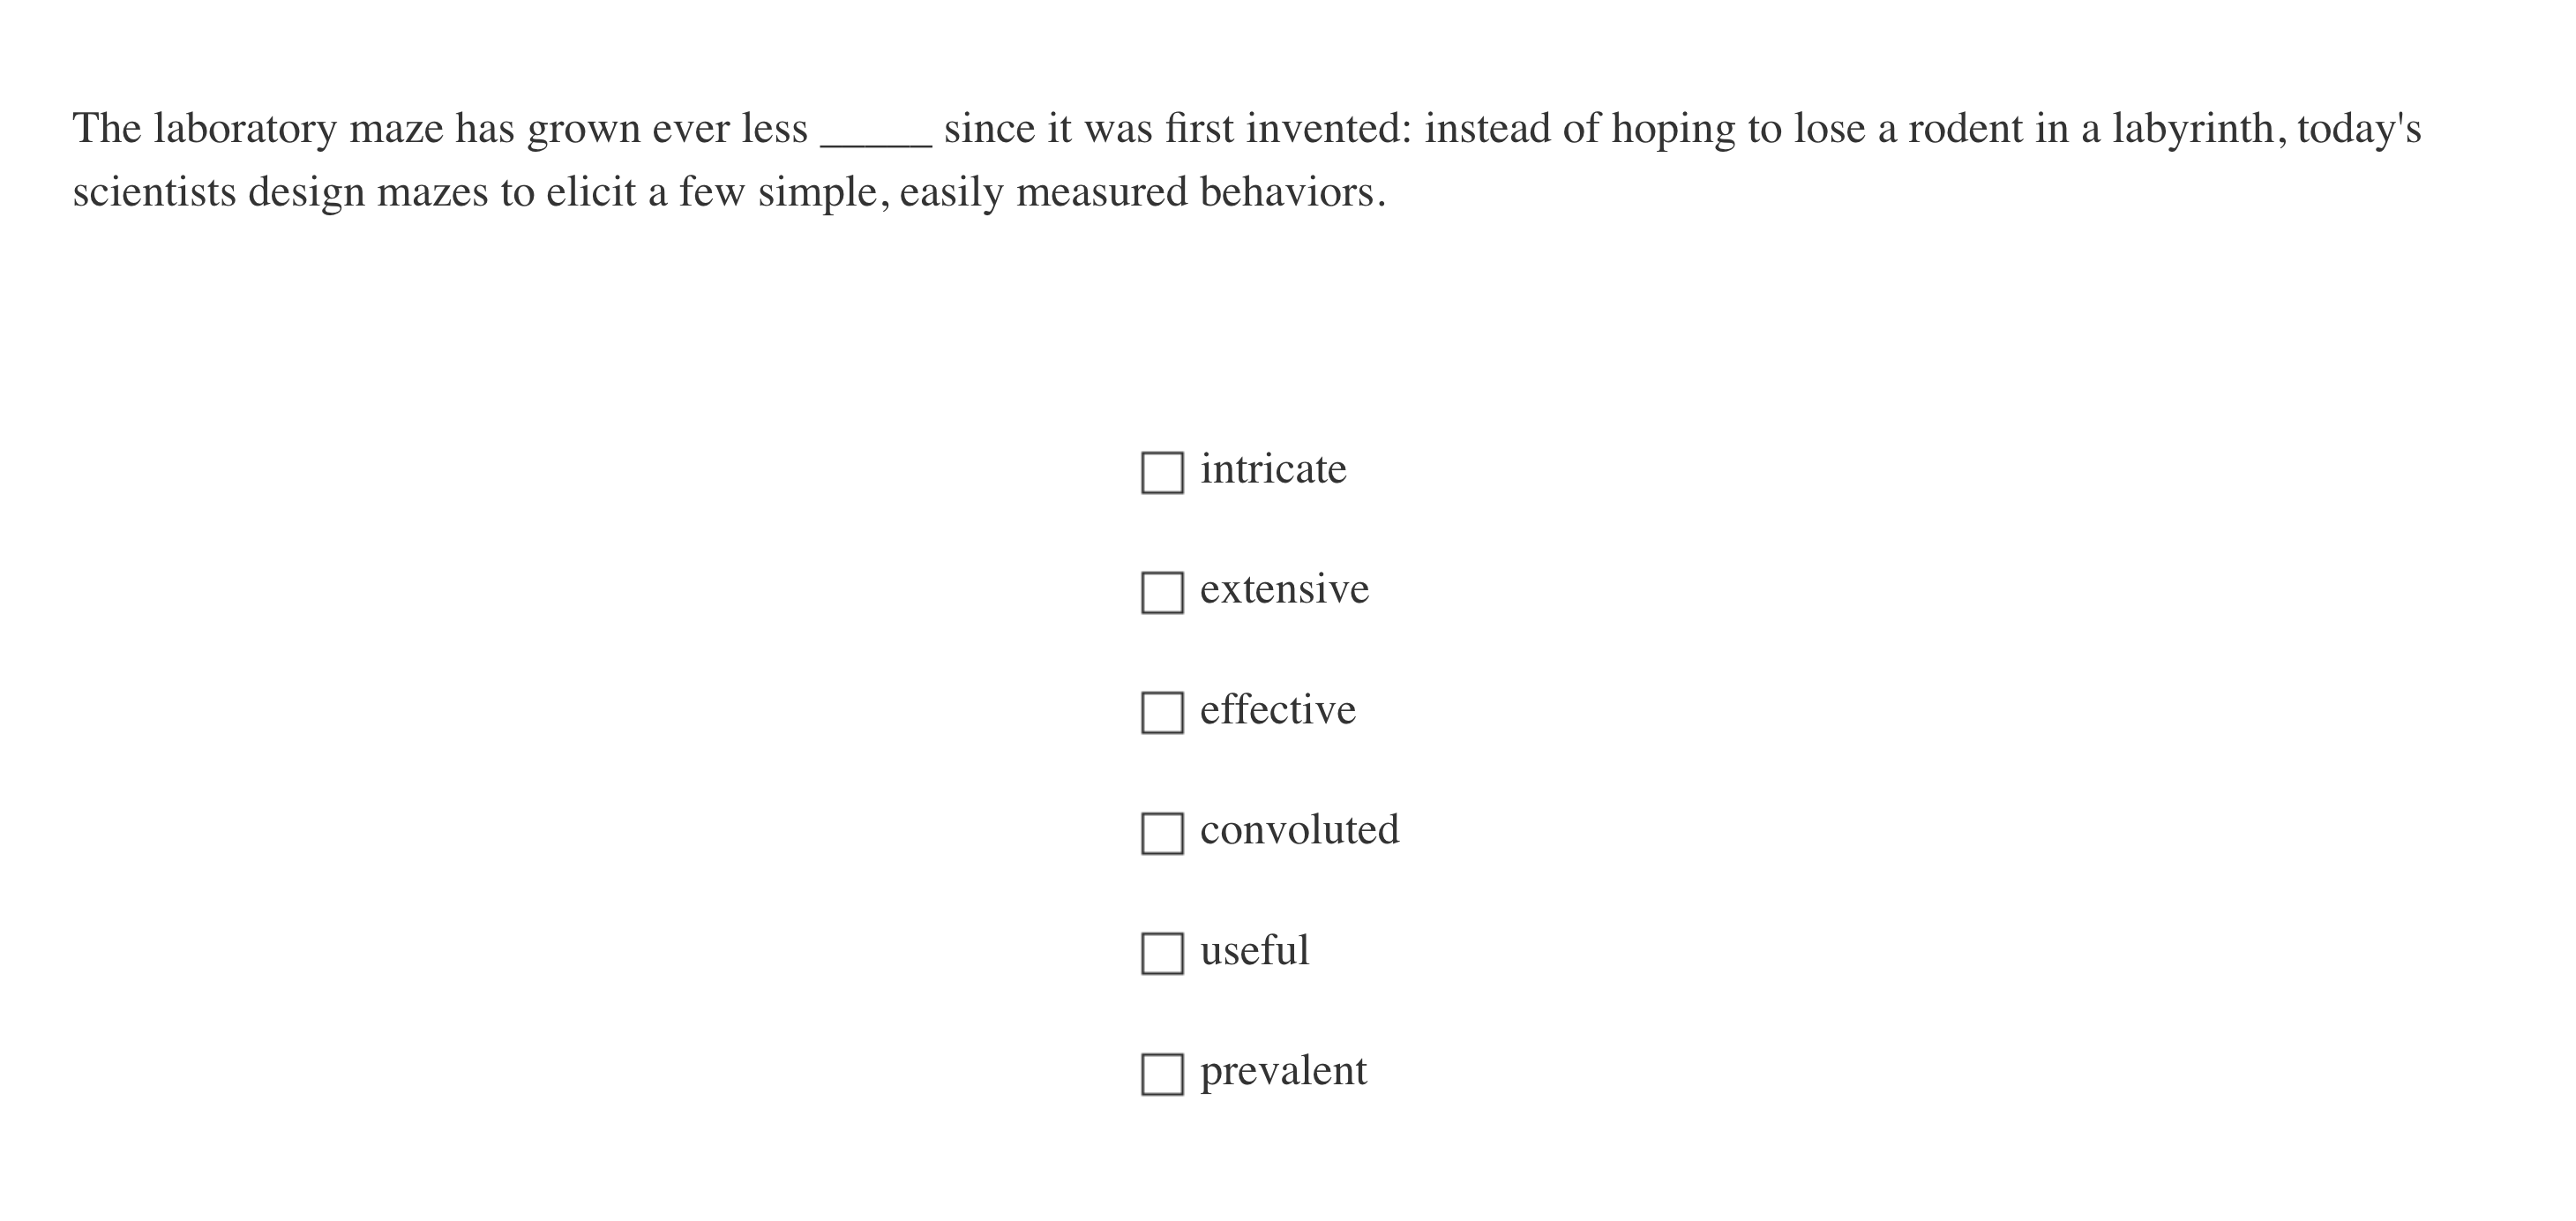
Task: Uncheck the convoluted answer checkbox
Action: [x=1163, y=832]
